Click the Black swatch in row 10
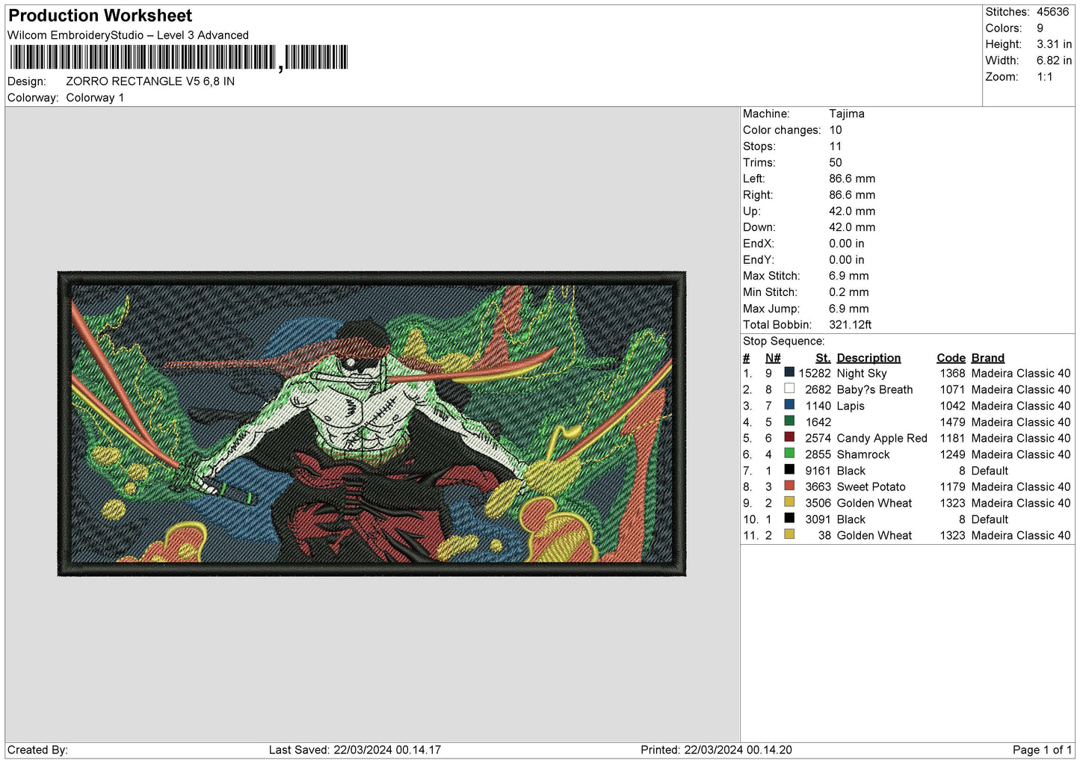Image resolution: width=1080 pixels, height=763 pixels. point(789,518)
